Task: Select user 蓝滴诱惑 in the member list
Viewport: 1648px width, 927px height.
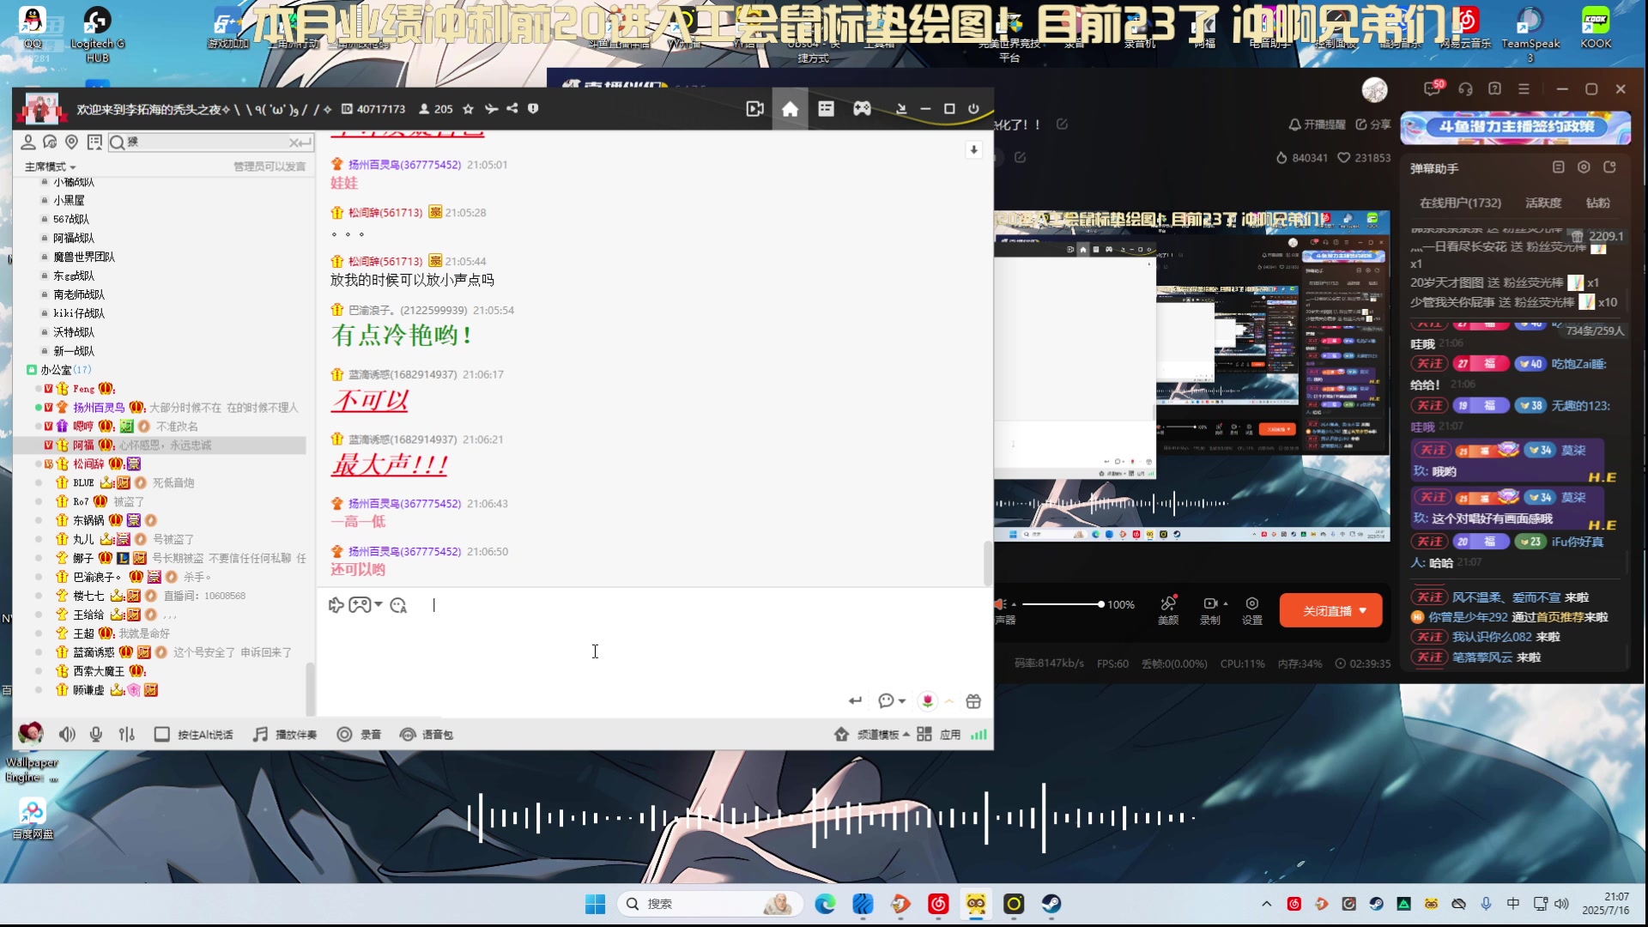Action: [x=94, y=652]
